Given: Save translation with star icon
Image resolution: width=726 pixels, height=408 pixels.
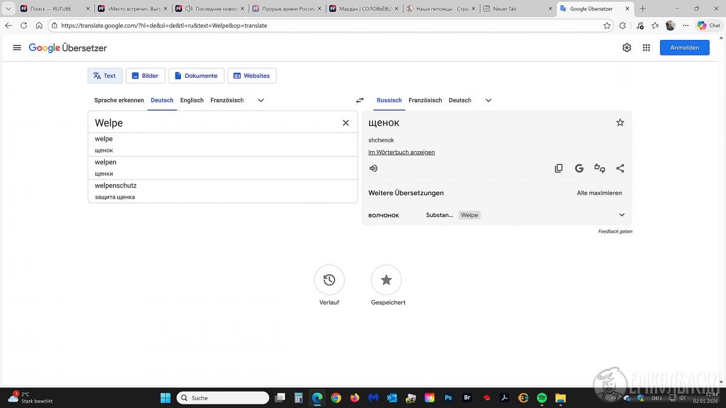Looking at the screenshot, I should coord(620,123).
